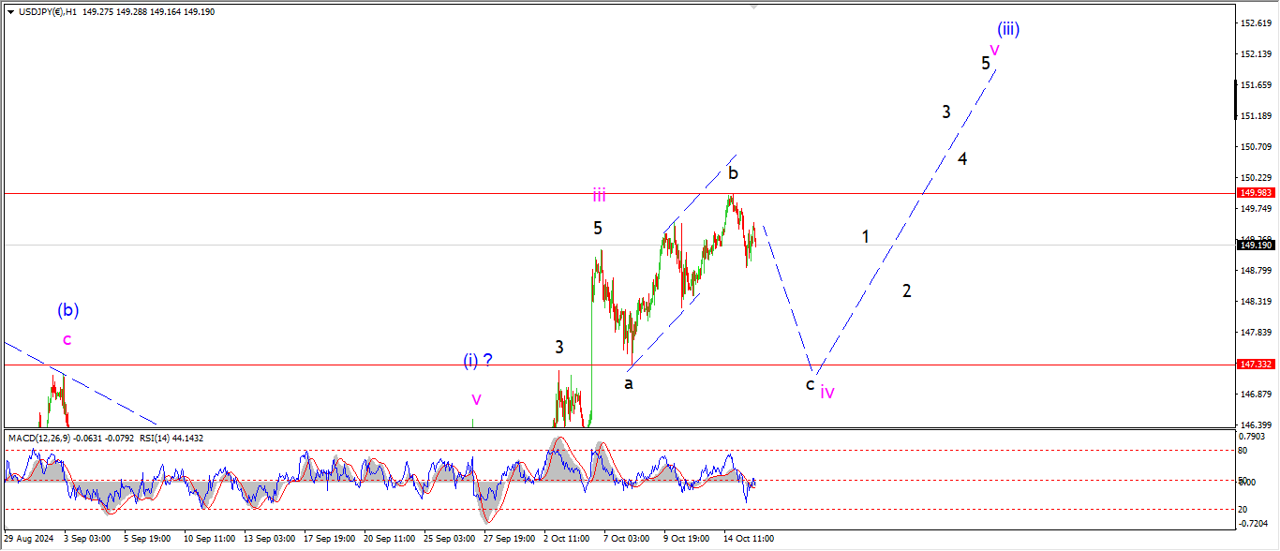Image resolution: width=1280 pixels, height=551 pixels.
Task: Click the magenta iv wave label
Action: point(827,392)
